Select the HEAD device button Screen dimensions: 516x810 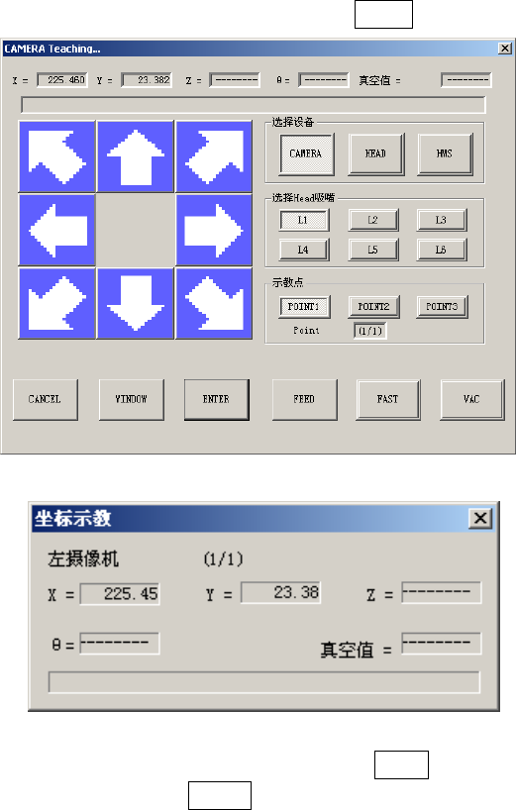[x=376, y=153]
